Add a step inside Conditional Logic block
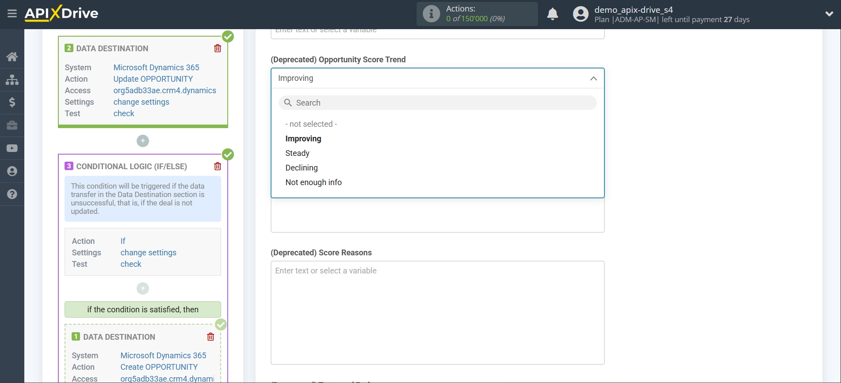841x383 pixels. (143, 288)
